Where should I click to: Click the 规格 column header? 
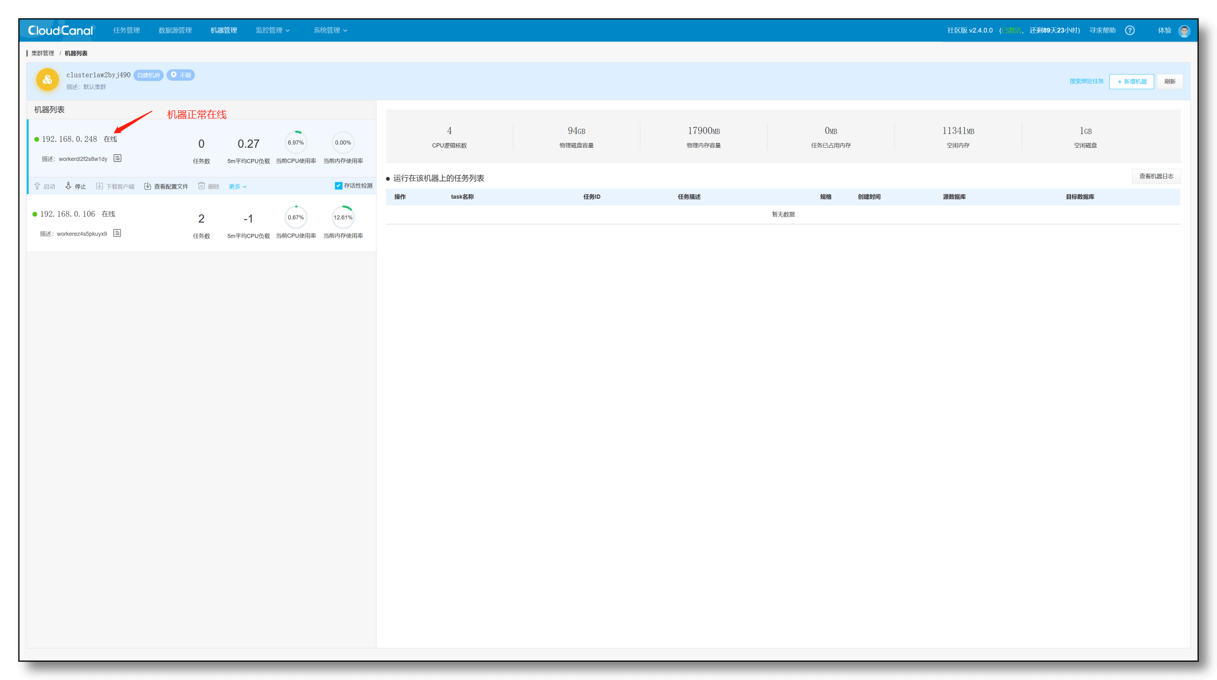coord(826,197)
